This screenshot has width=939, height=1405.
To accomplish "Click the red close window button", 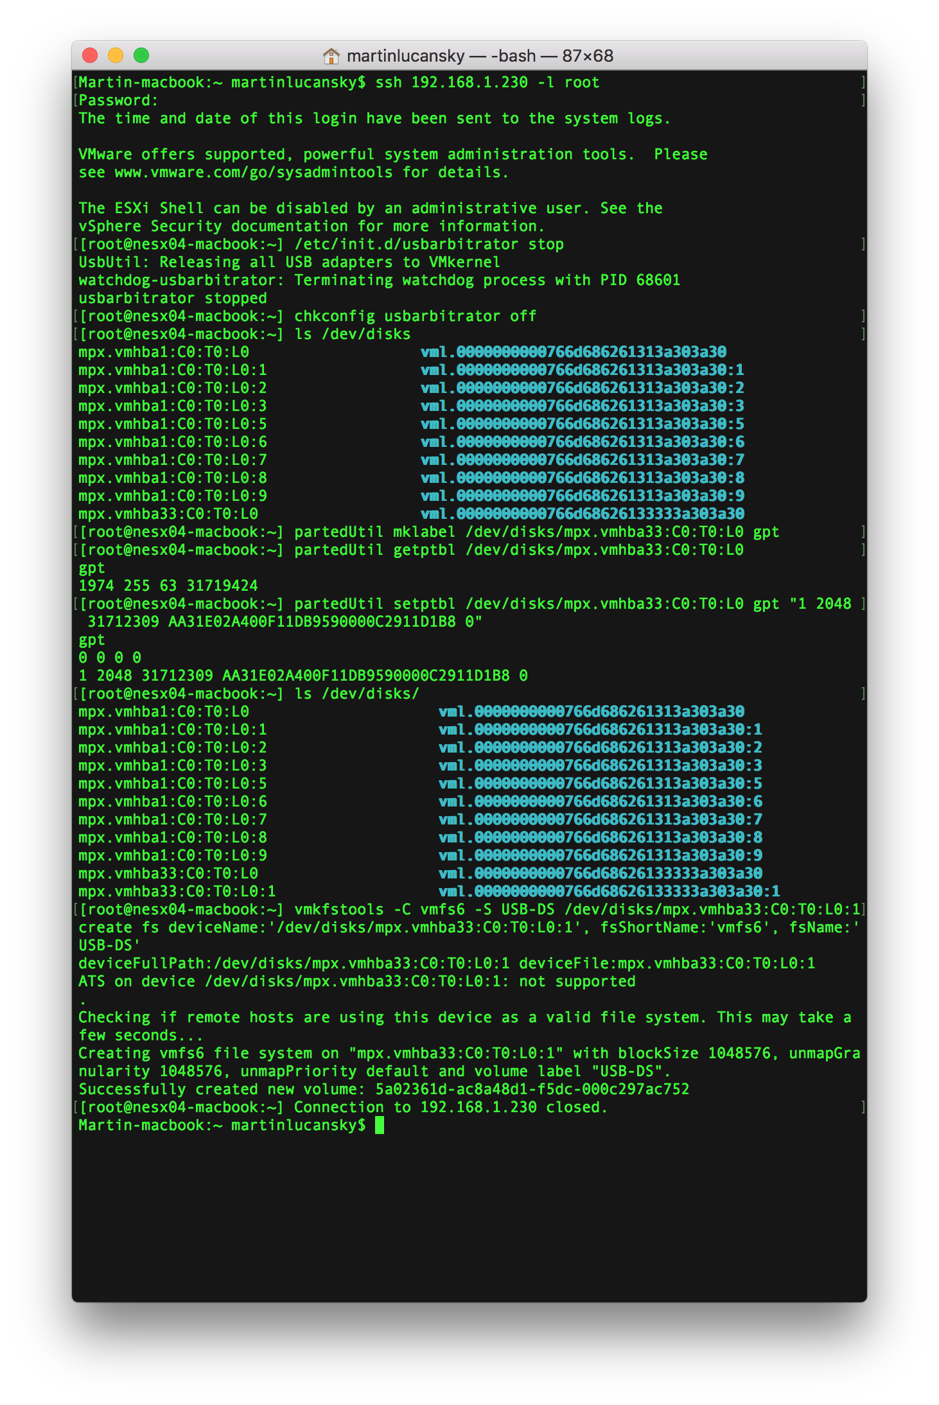I will pyautogui.click(x=90, y=56).
